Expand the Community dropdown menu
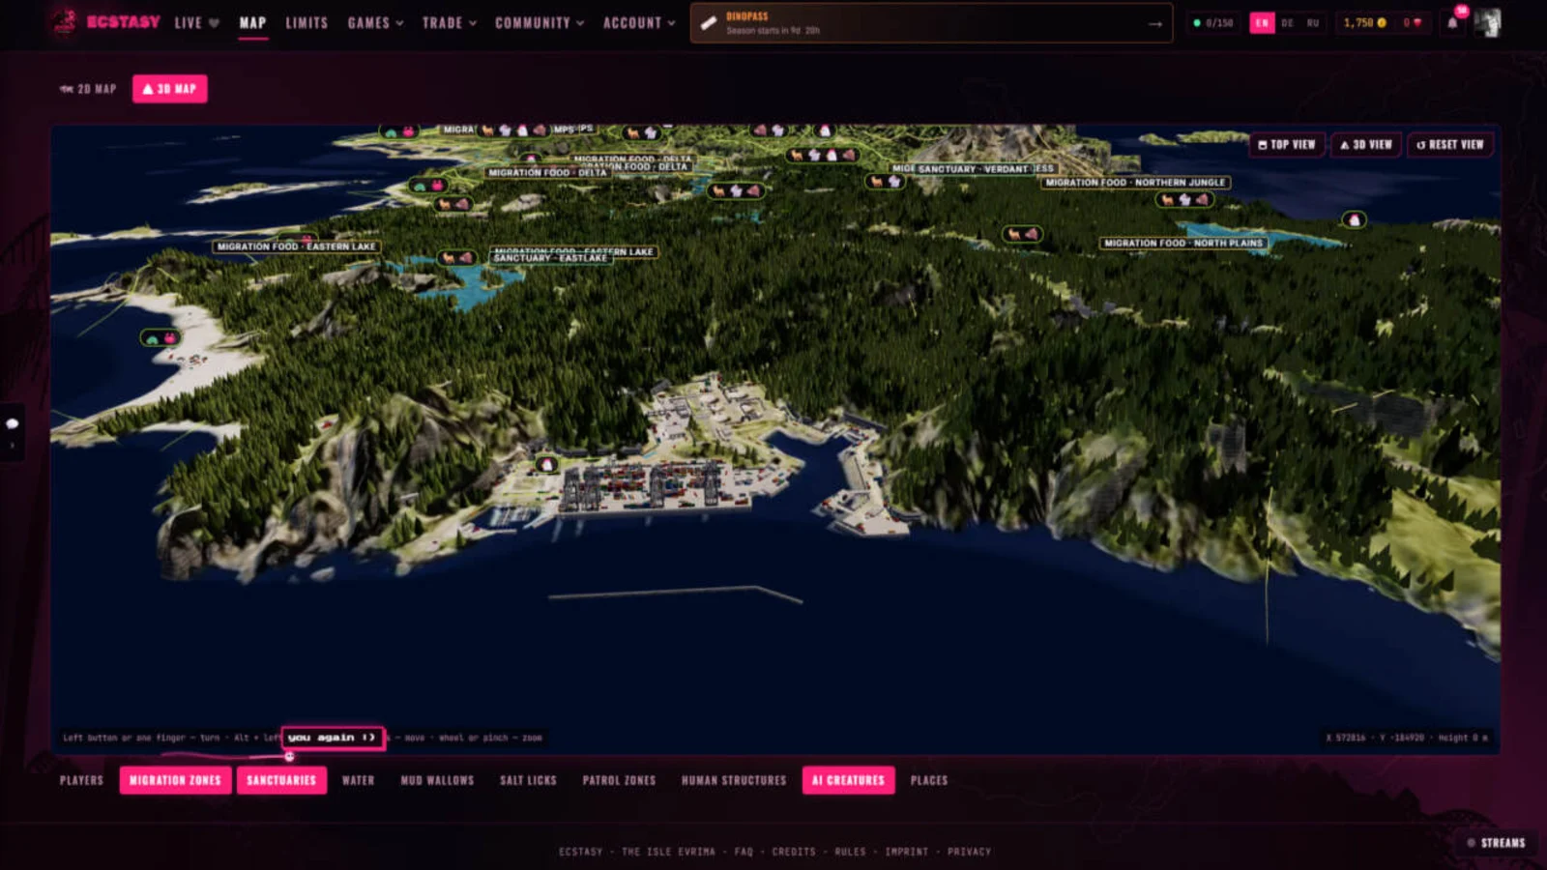 click(540, 22)
